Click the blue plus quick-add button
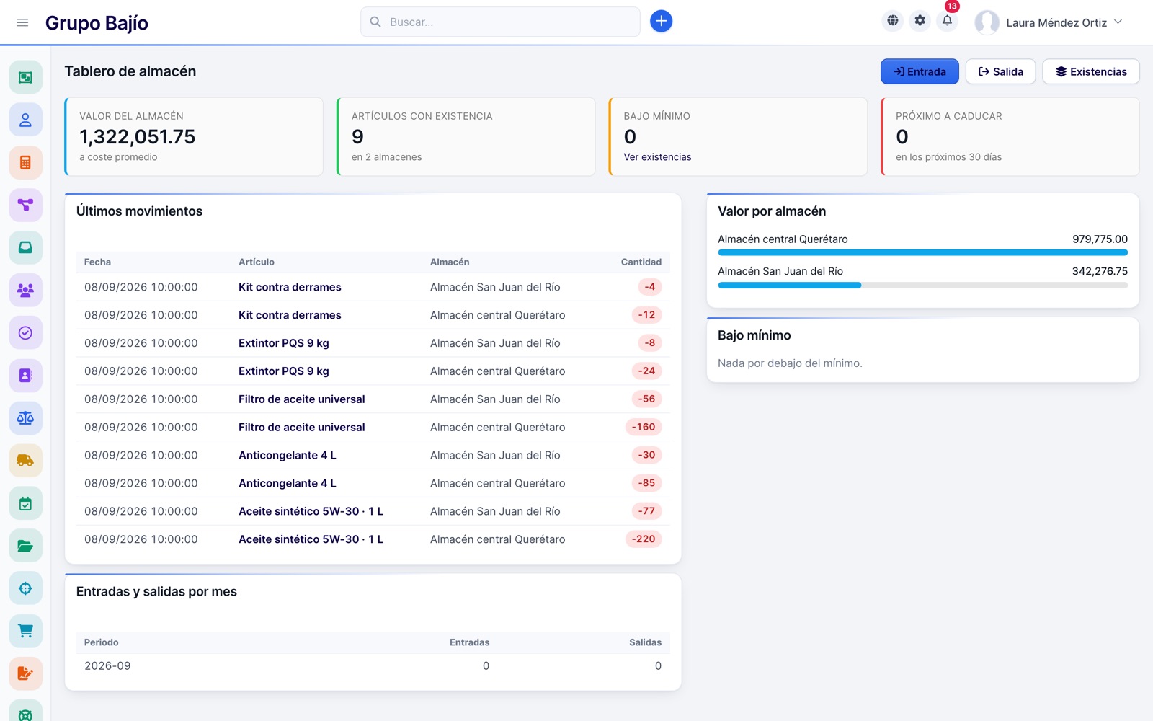 tap(661, 22)
